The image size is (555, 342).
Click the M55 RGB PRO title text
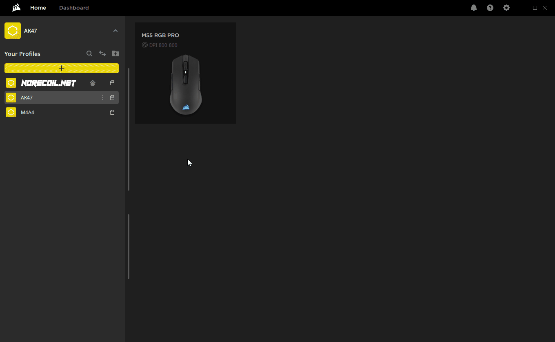(160, 36)
